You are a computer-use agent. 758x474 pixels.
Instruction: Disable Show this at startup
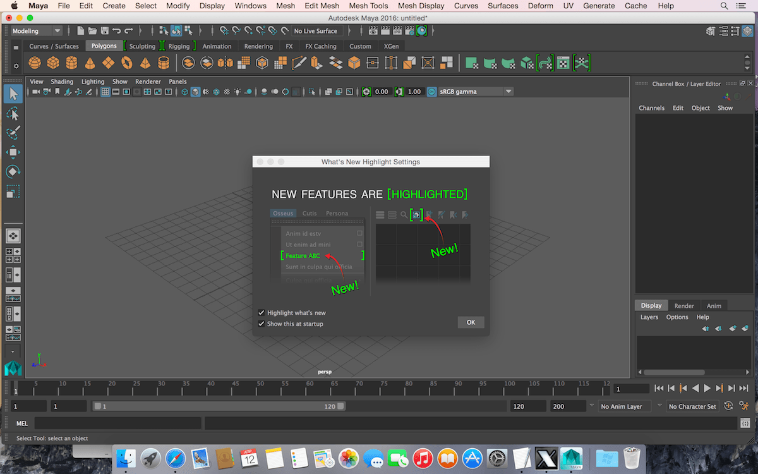coord(262,324)
